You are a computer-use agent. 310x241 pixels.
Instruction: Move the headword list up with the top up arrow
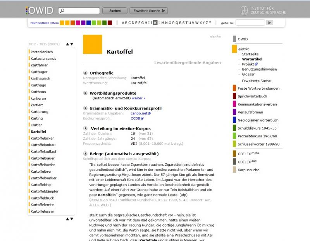67,44
